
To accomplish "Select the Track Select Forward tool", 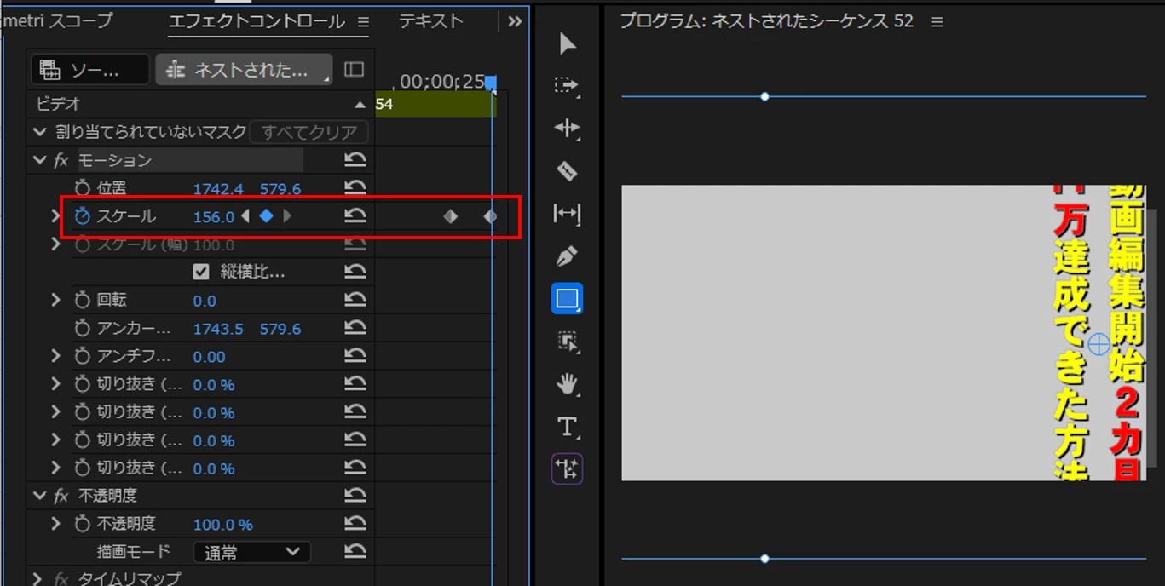I will (x=567, y=85).
